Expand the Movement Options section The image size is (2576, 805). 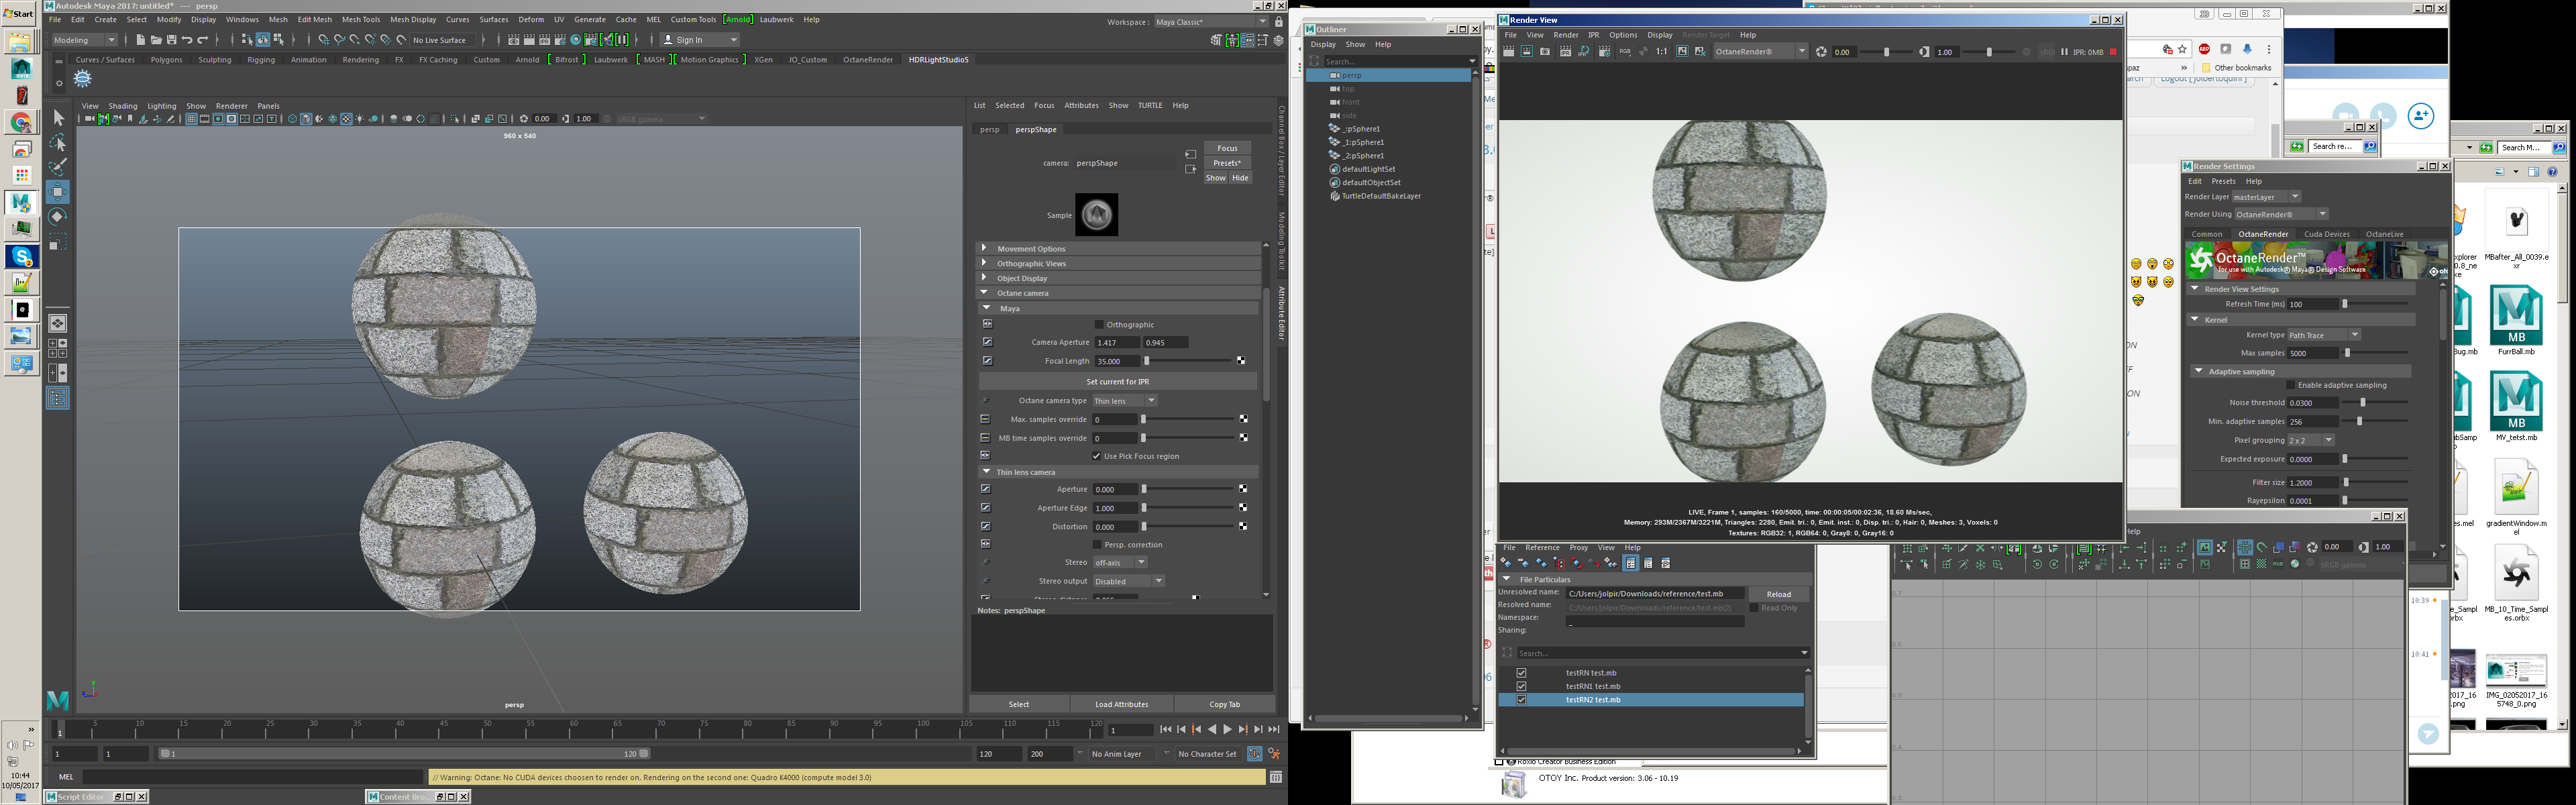[1117, 248]
